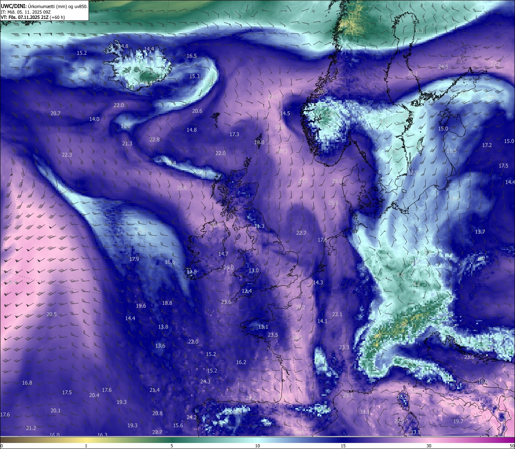Click the '50' tick label on color scale

(512, 446)
